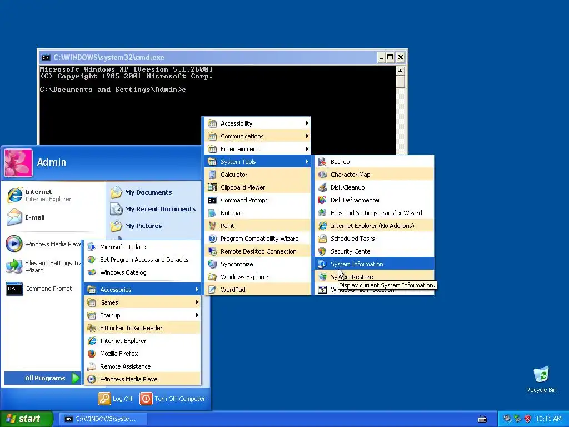Select cmd.exe taskbar button
Image resolution: width=569 pixels, height=427 pixels.
(103, 419)
